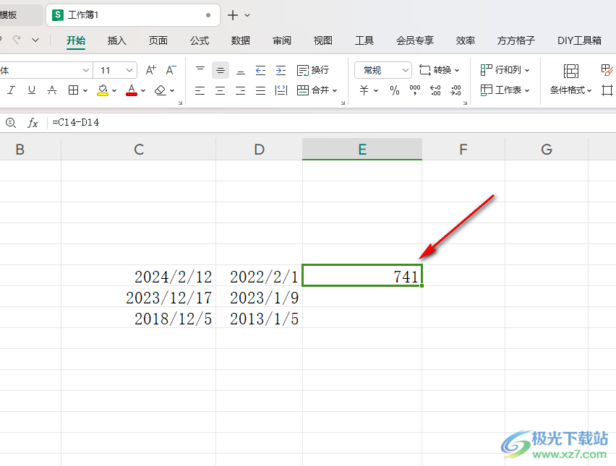Click the currency ¥ format icon
The width and height of the screenshot is (616, 466).
click(x=364, y=90)
